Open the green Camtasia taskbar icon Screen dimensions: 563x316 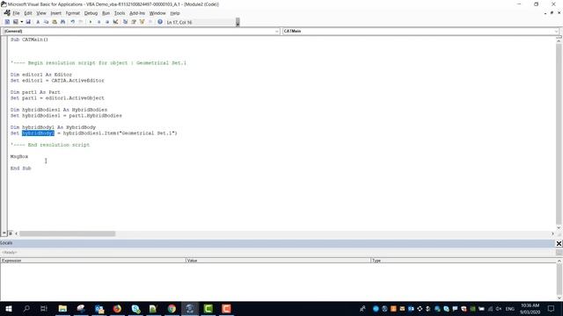click(208, 308)
